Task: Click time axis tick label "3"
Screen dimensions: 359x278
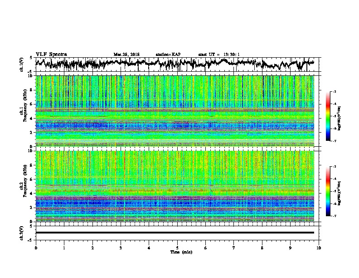Action: [x=121, y=248]
